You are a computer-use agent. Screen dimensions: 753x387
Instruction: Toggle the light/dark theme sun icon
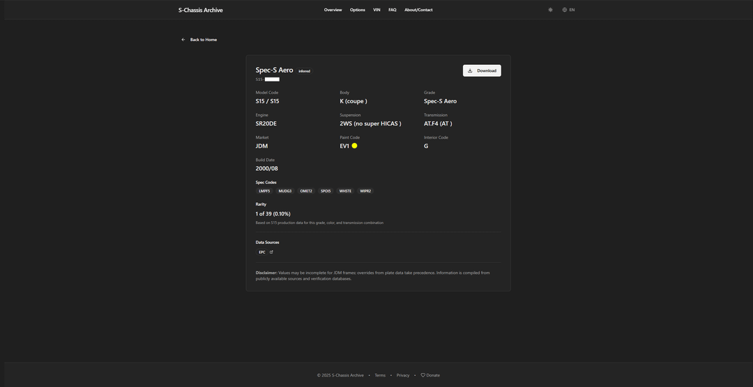tap(550, 10)
